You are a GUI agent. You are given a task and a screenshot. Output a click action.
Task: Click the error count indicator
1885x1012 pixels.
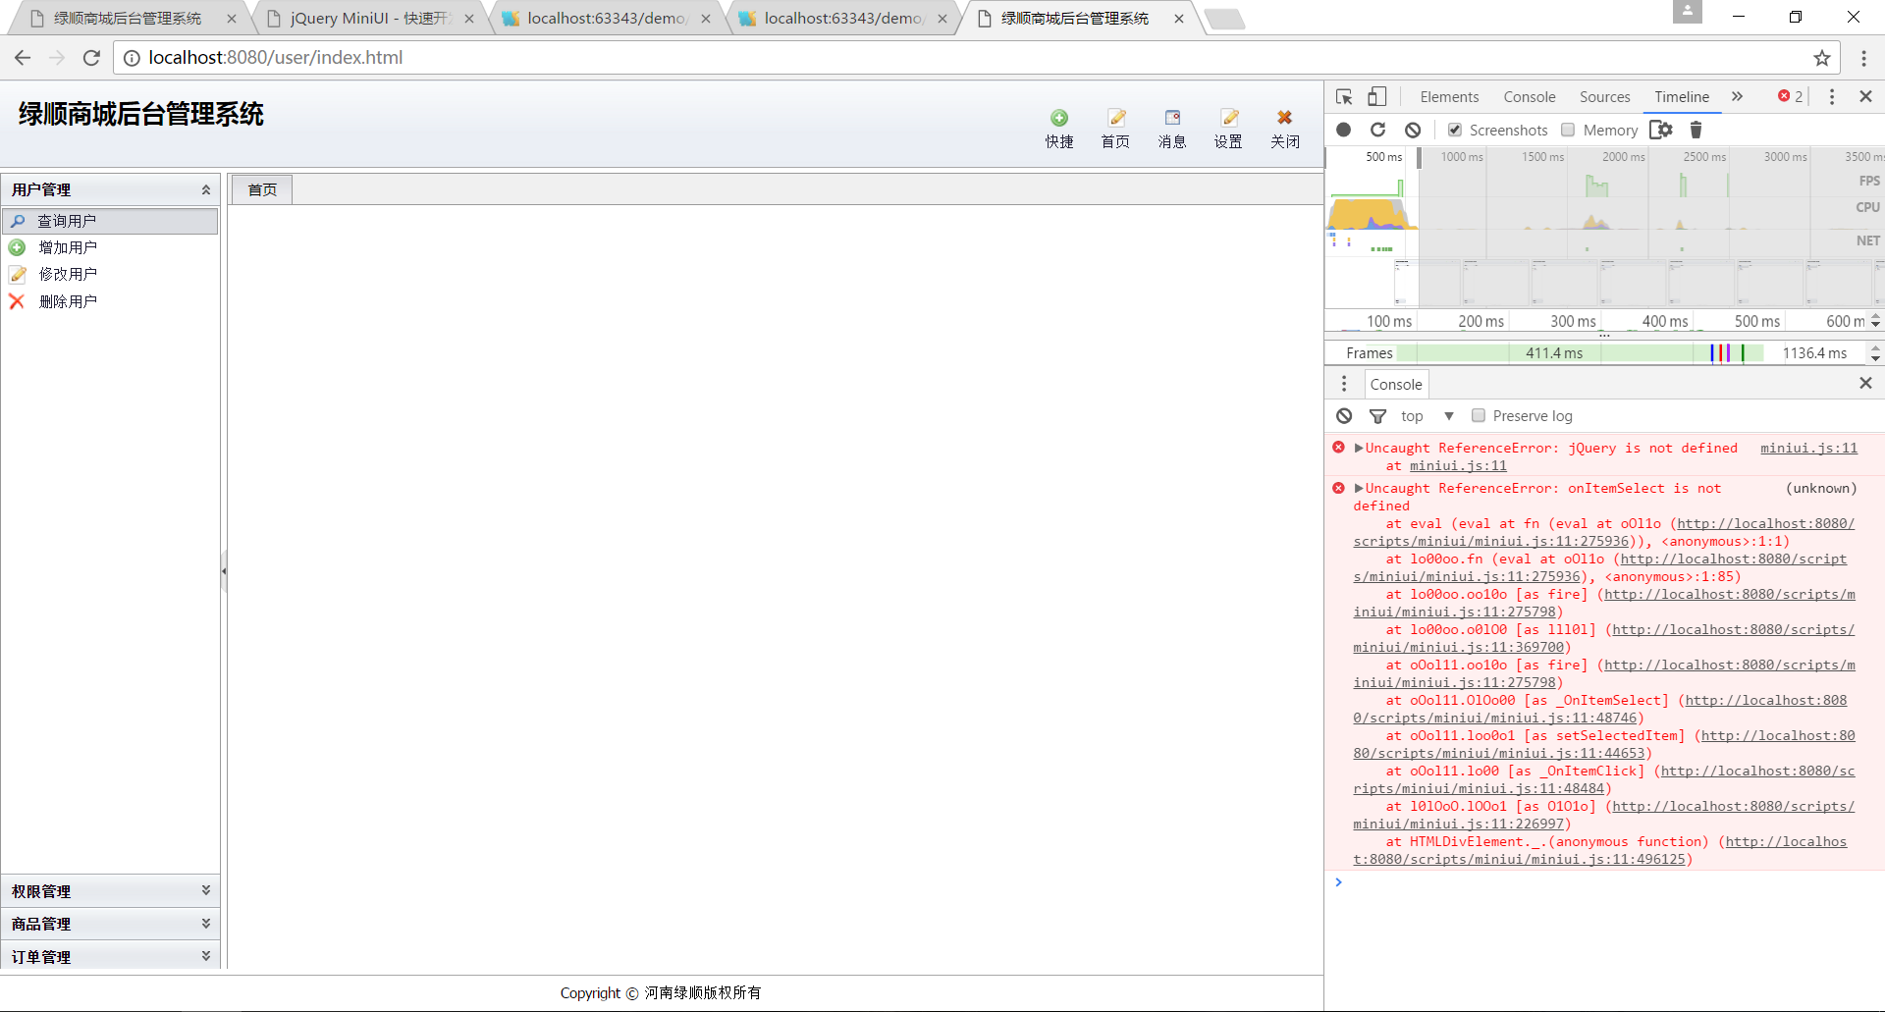(1790, 96)
